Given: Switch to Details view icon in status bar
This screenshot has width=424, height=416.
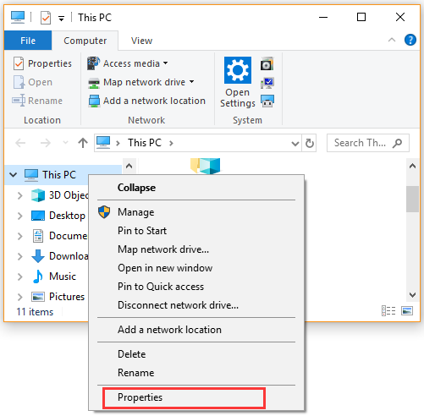Looking at the screenshot, I should 388,311.
